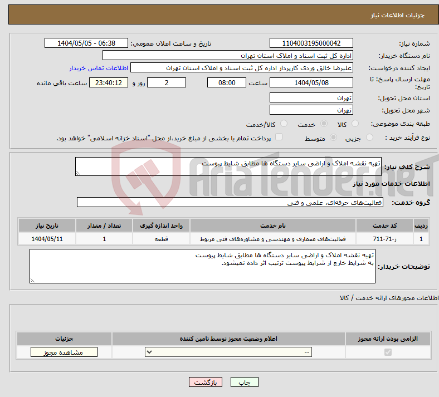The width and height of the screenshot is (439, 397).
Task: Click the اطلاعات مجوزهای ارائه خدمت / کالا heading
Action: tap(389, 298)
